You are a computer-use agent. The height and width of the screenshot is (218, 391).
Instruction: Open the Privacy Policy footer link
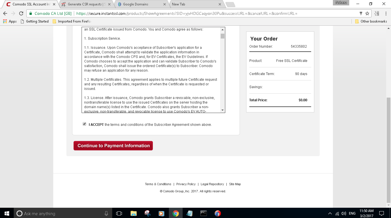[186, 184]
